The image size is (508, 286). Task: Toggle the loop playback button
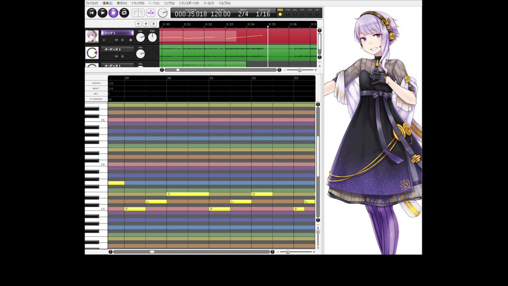pos(124,13)
